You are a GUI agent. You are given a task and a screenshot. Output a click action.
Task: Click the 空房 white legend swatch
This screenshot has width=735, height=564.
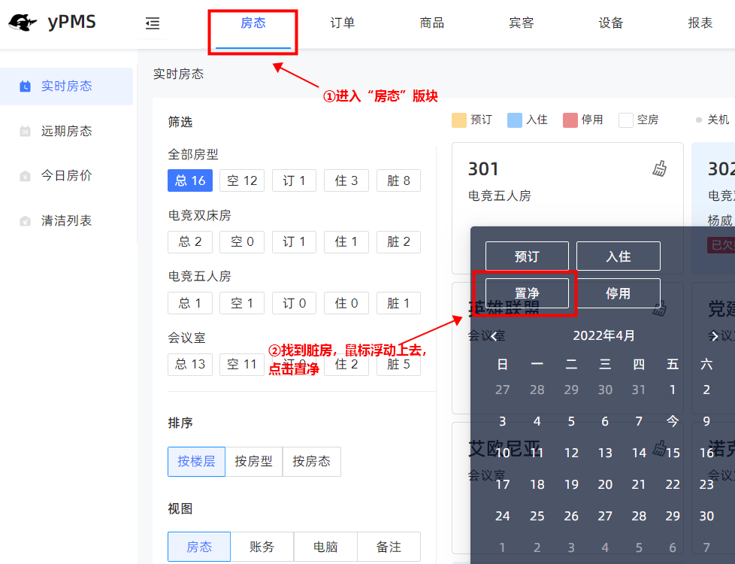point(626,120)
